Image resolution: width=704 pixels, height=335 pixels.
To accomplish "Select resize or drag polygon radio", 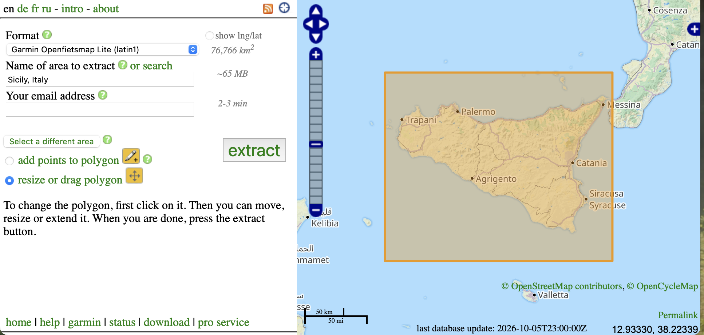I will point(9,181).
